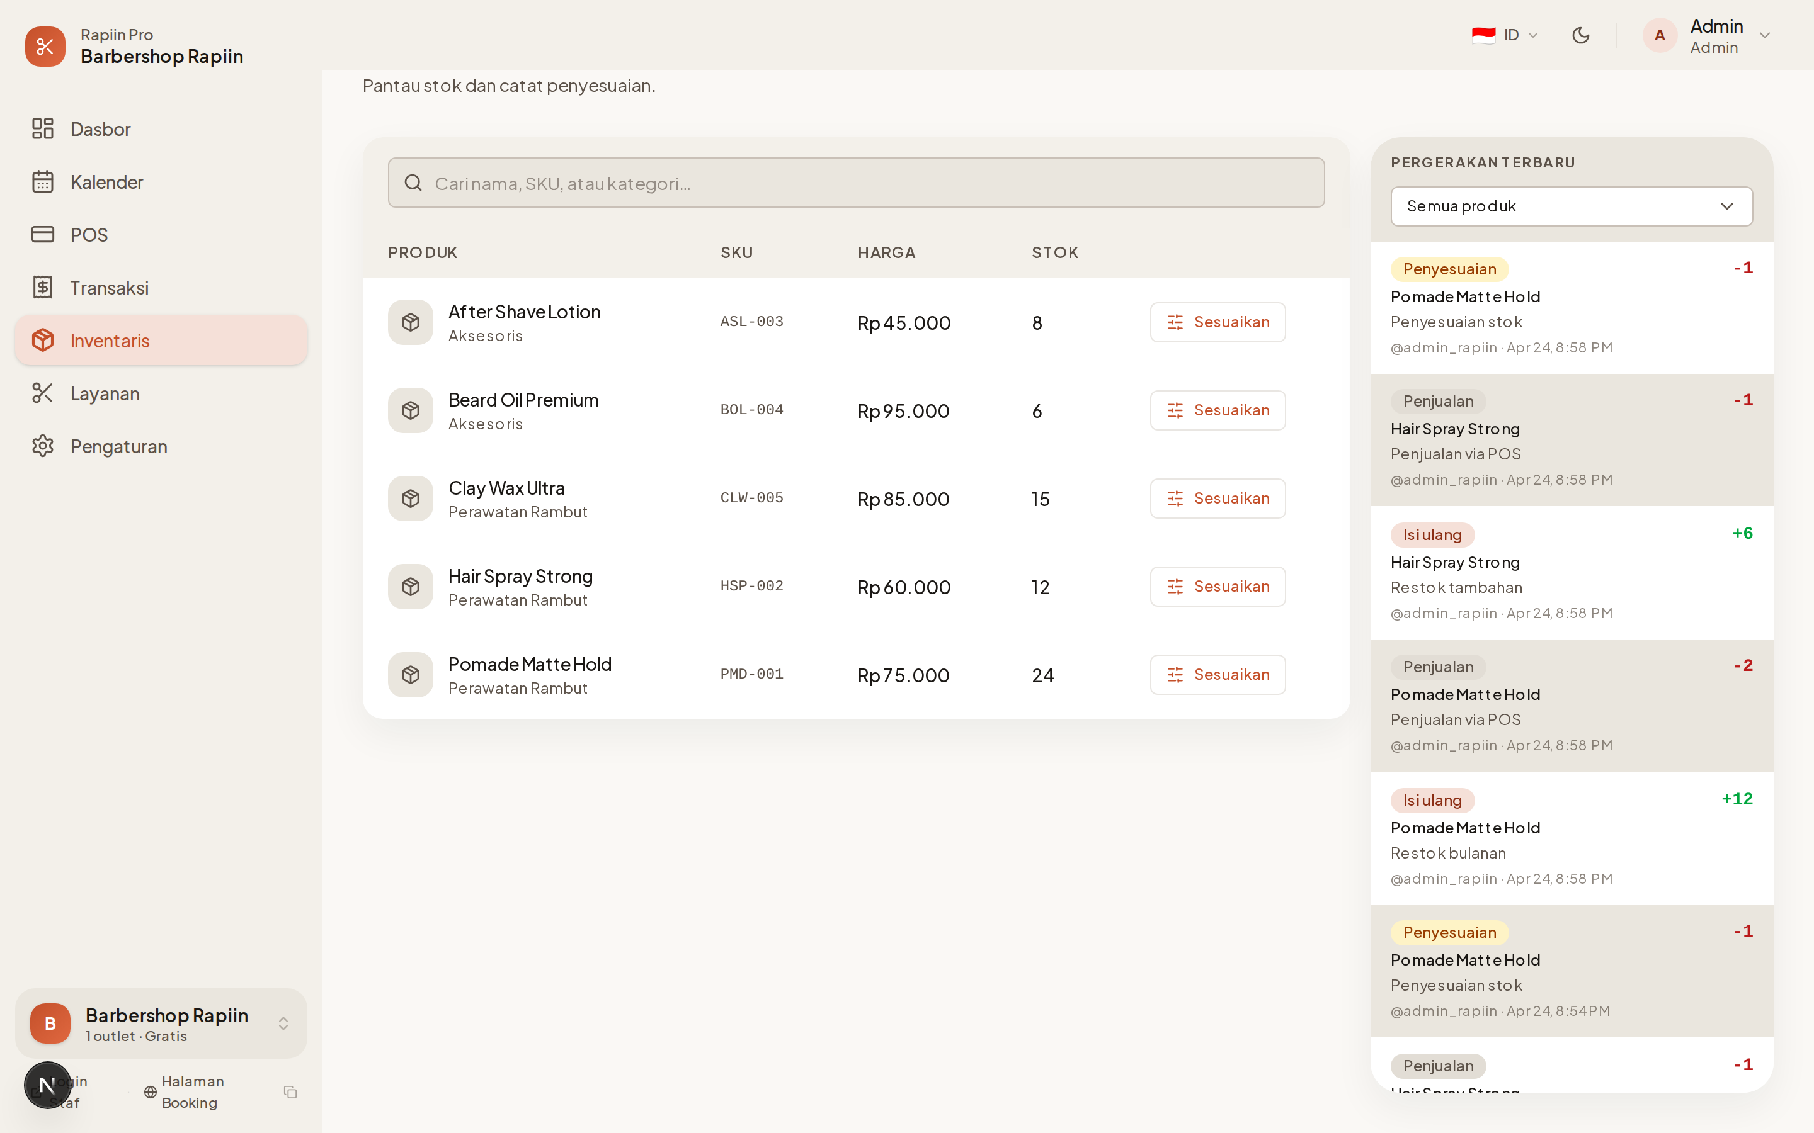
Task: Navigate to Layanan in the sidebar
Action: pos(105,393)
